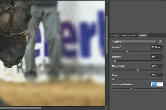The width and height of the screenshot is (166, 110).
Task: Click the Wartość label
Action: pos(117,48)
